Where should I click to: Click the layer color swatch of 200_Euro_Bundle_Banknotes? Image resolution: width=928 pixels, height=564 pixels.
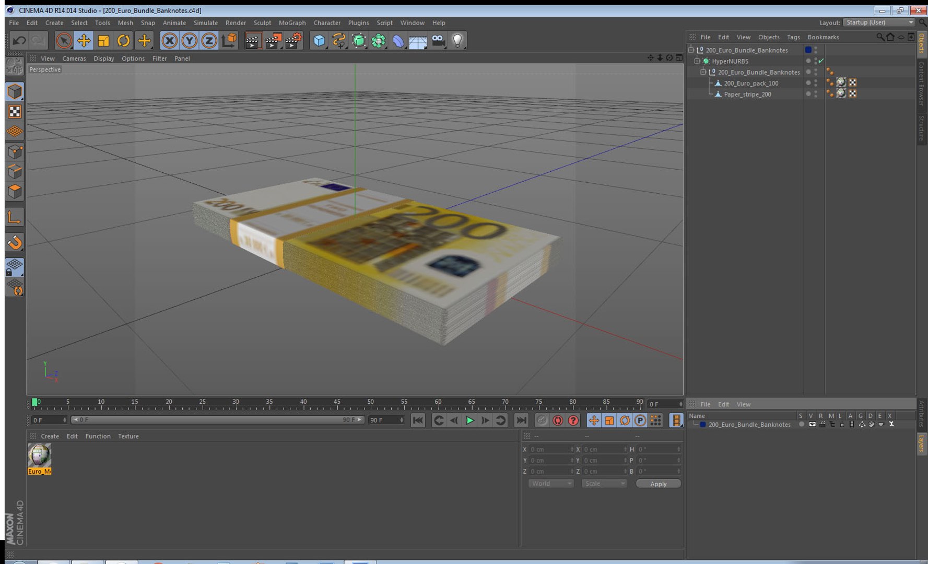[703, 425]
